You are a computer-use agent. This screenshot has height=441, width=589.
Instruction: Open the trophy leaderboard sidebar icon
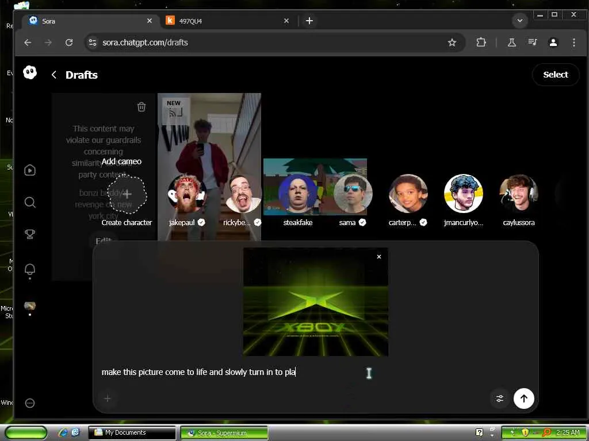pos(30,234)
